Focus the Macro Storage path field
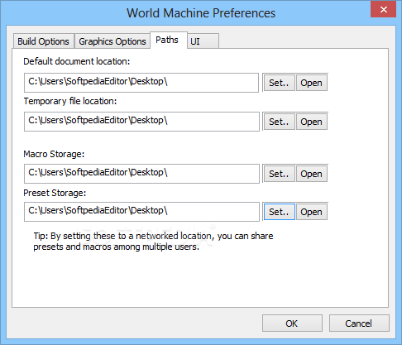Viewport: 402px width, 345px height. (x=141, y=174)
